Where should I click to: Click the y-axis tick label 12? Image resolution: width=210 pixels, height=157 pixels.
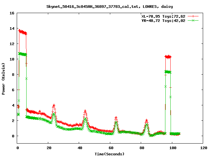tap(12, 44)
